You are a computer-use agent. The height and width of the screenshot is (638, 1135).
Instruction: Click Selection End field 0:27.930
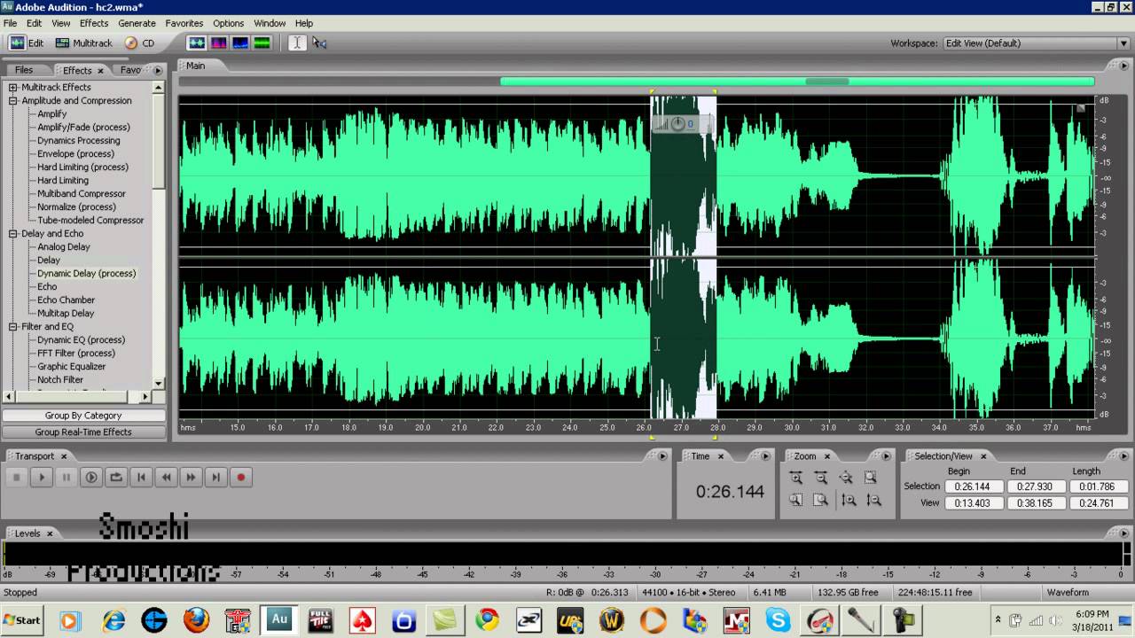click(1037, 486)
